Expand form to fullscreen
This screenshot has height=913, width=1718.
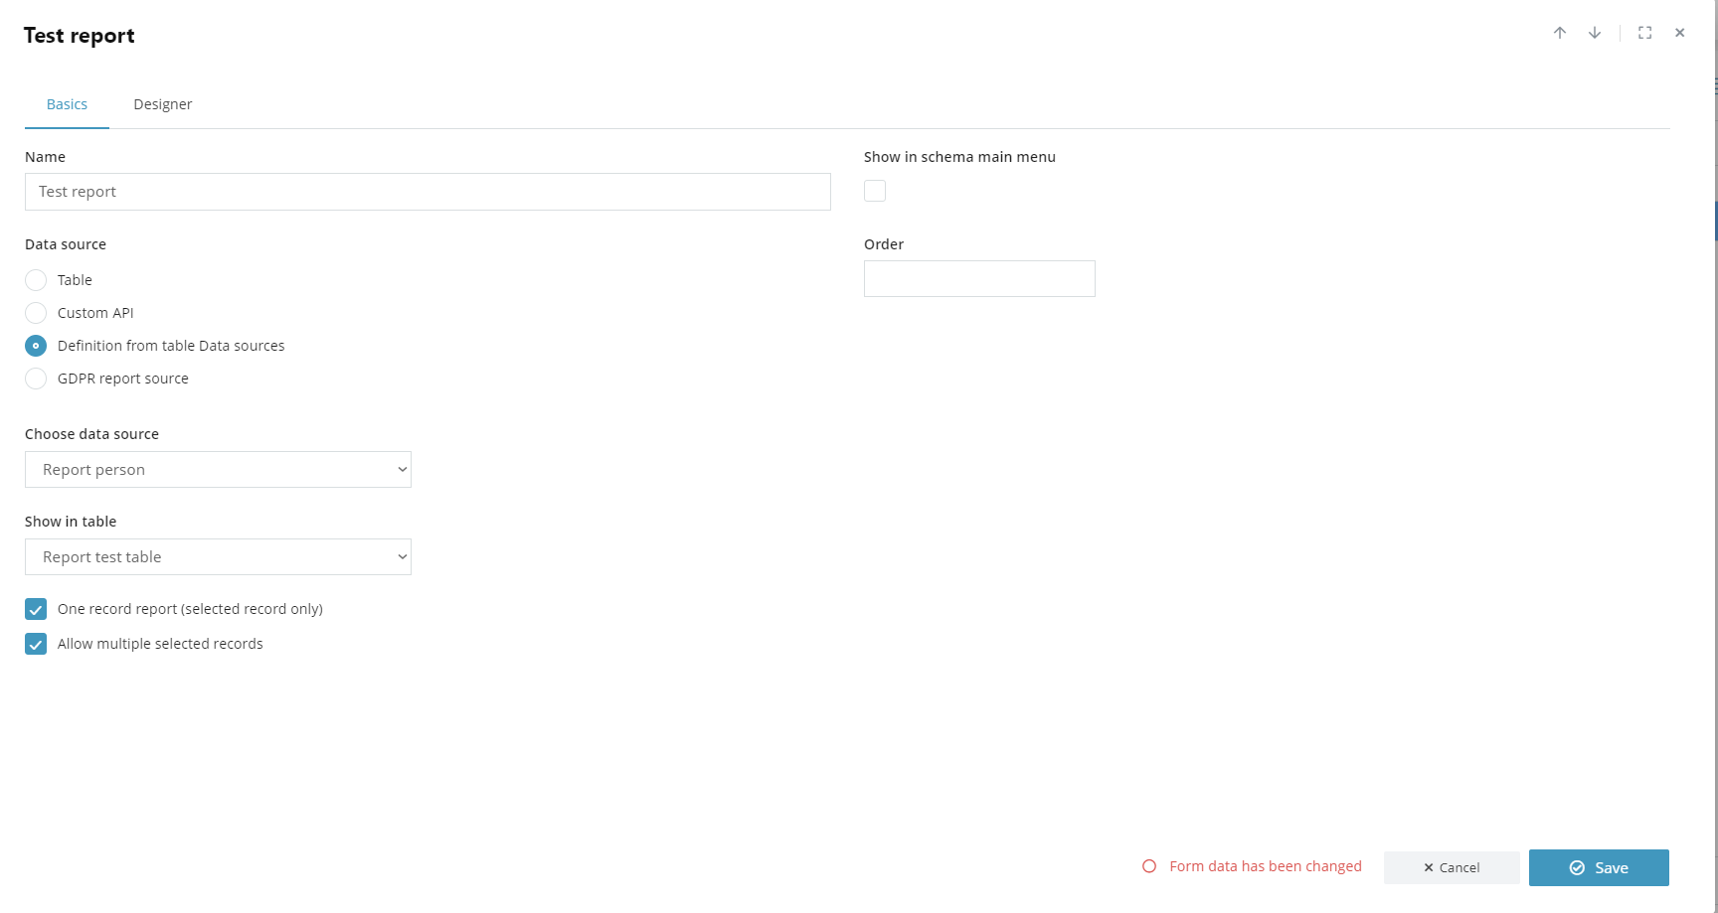pyautogui.click(x=1645, y=33)
